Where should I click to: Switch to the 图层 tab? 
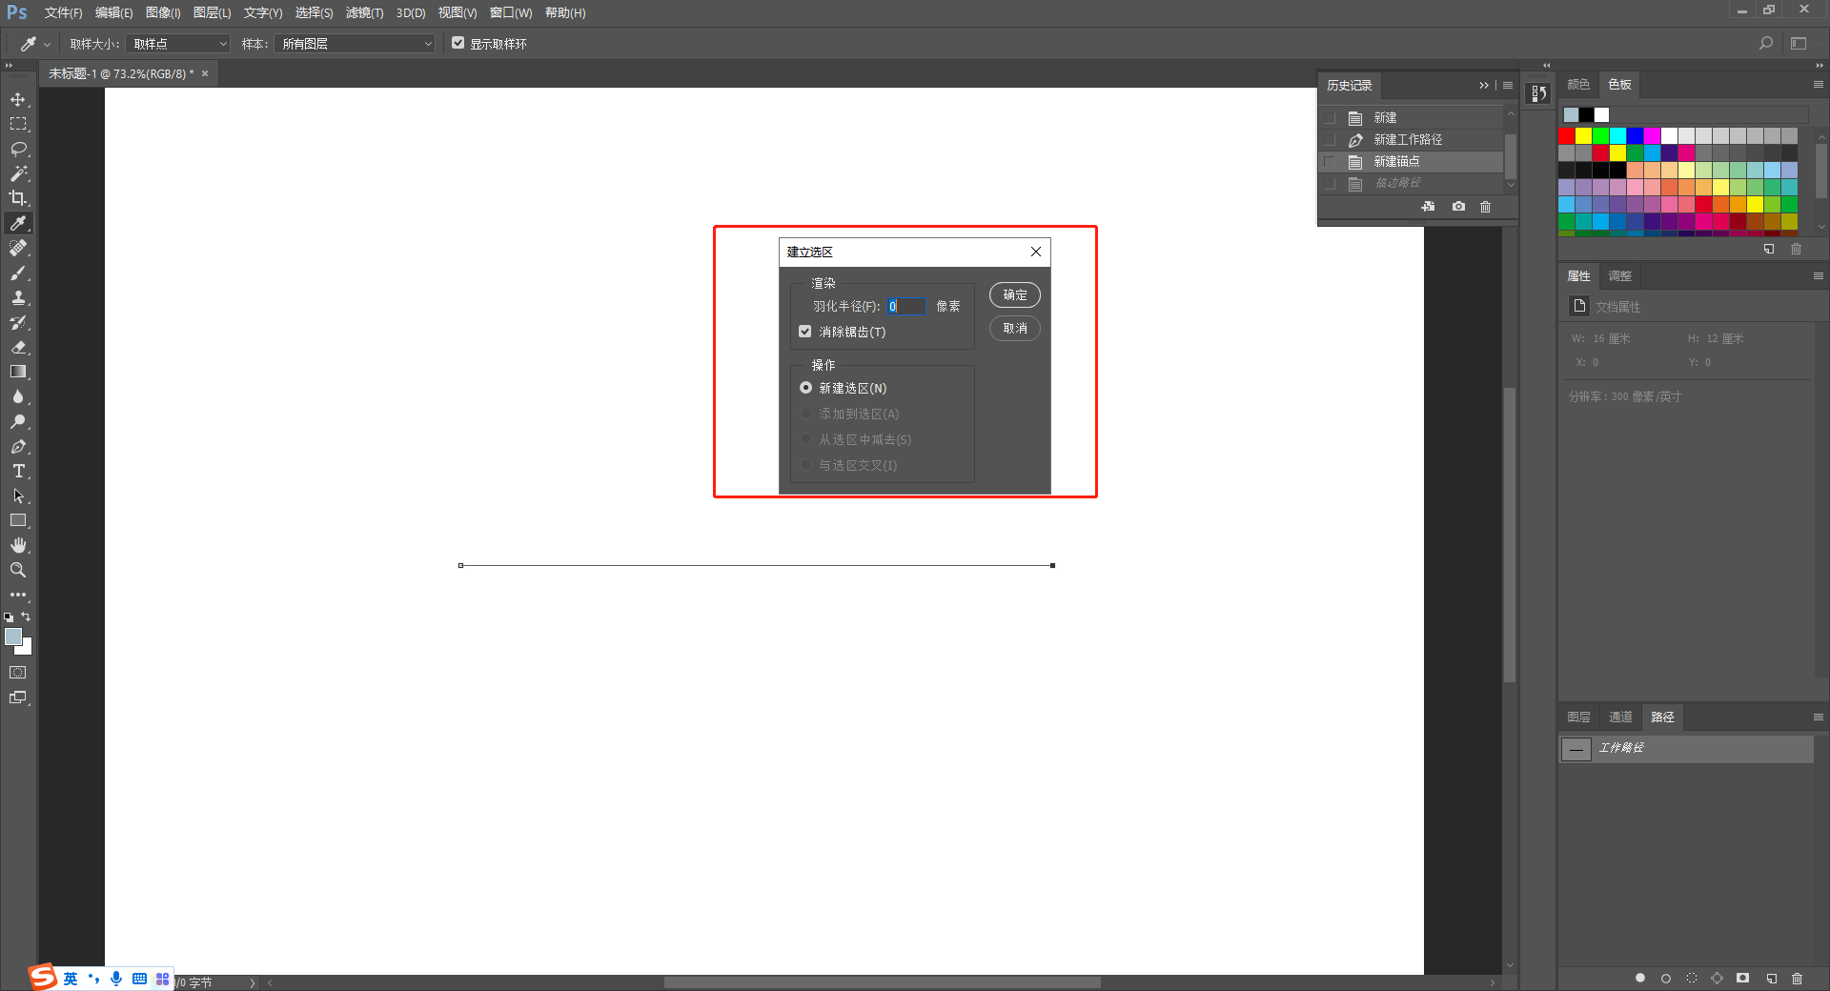pos(1578,717)
